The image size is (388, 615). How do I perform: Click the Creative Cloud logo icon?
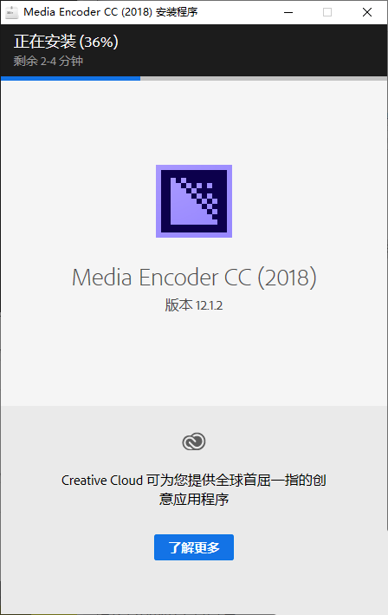tap(194, 442)
